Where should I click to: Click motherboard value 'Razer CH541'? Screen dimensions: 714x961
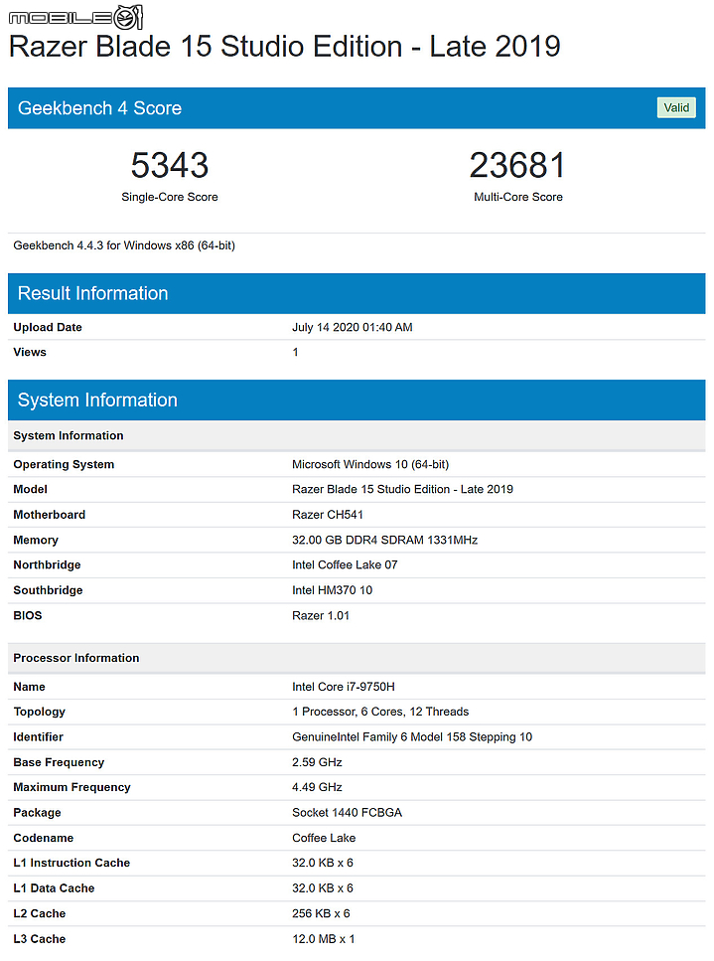pyautogui.click(x=328, y=515)
